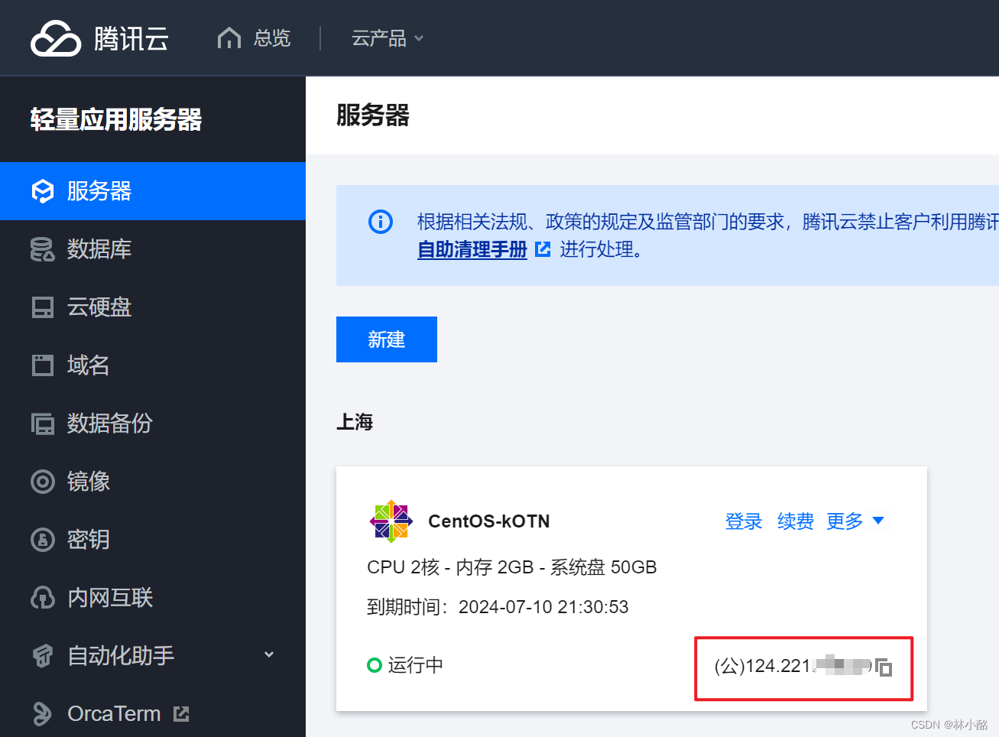Select 密钥 in the sidebar
The height and width of the screenshot is (737, 999).
(x=86, y=540)
